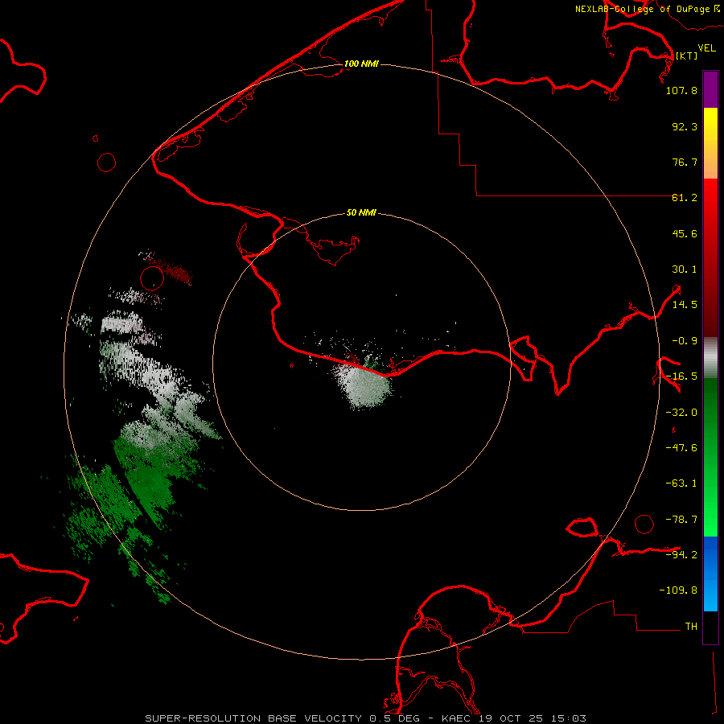Click the -109.8 scale value

point(678,590)
